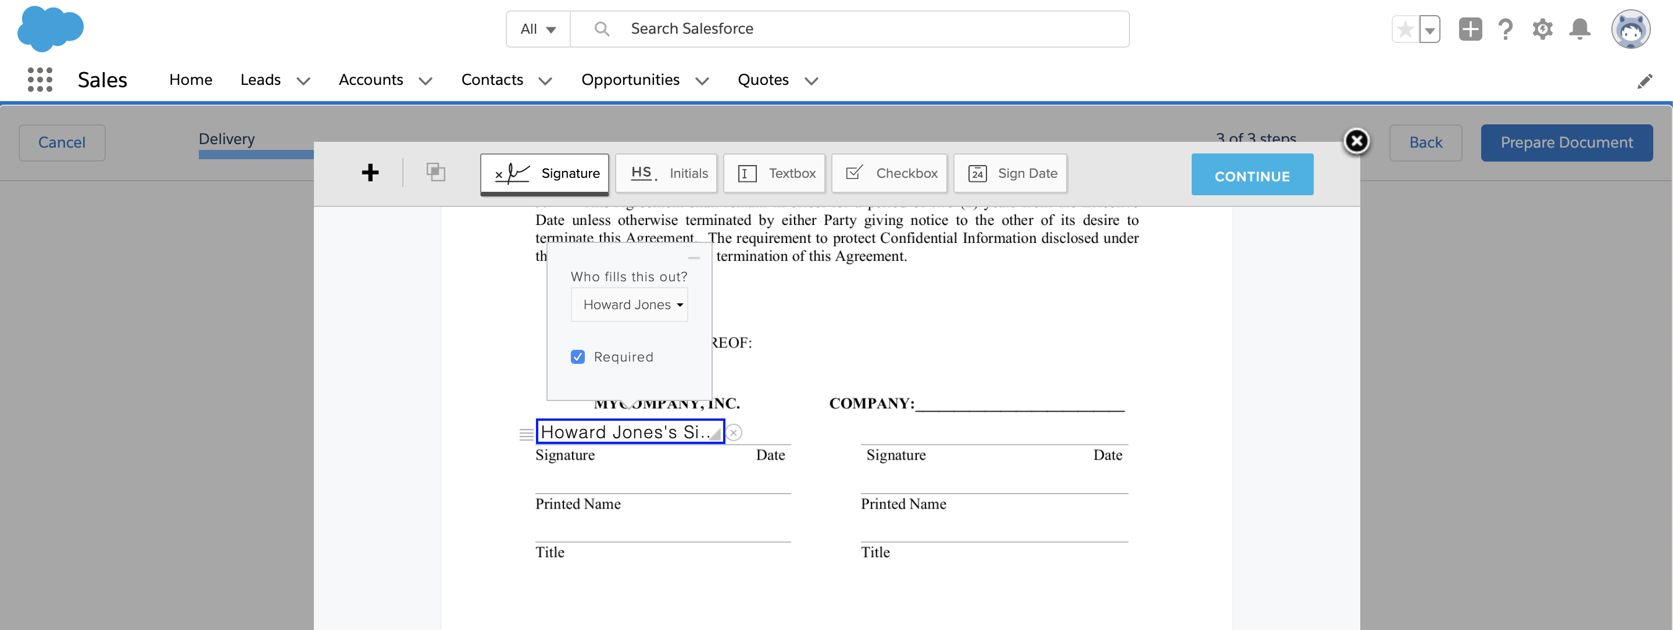Image resolution: width=1673 pixels, height=630 pixels.
Task: Remove the Howard Jones signature field
Action: [734, 432]
